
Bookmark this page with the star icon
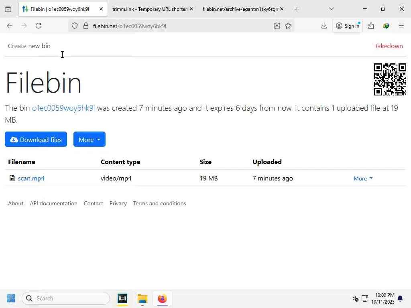click(288, 26)
